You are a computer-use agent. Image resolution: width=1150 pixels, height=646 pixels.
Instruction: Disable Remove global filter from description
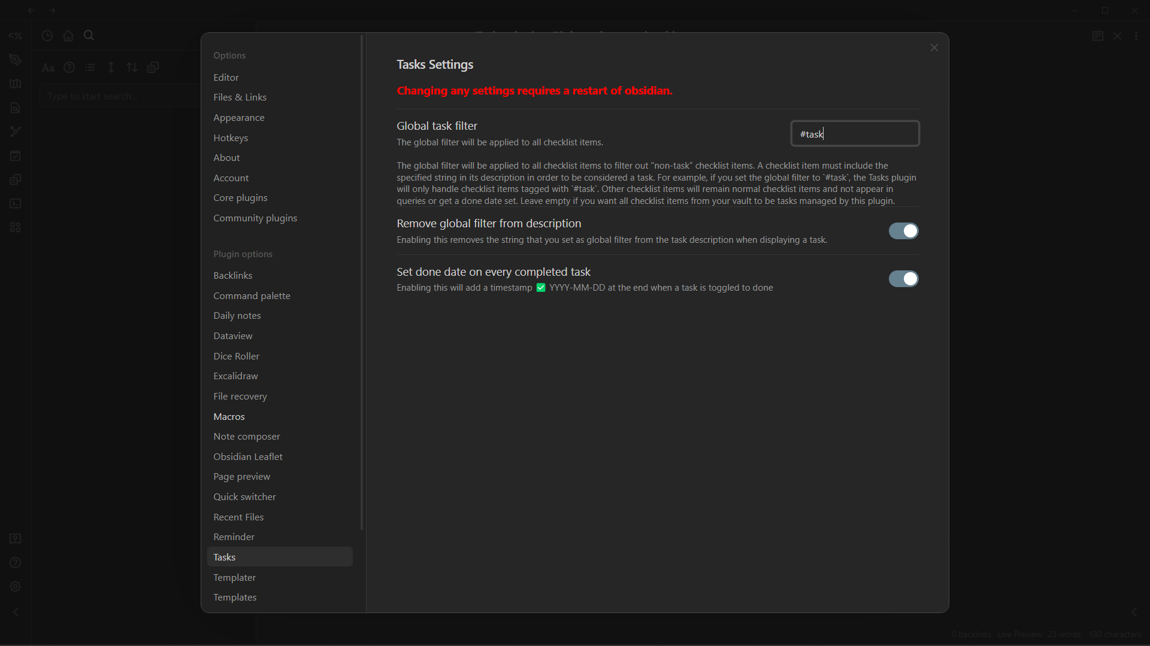click(x=903, y=231)
